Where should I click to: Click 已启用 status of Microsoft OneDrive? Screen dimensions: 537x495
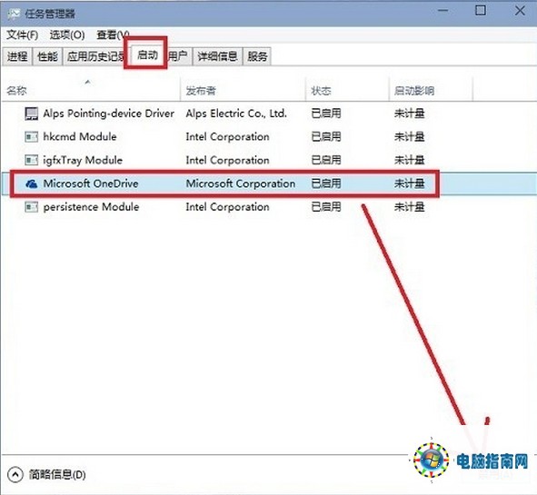tap(326, 183)
